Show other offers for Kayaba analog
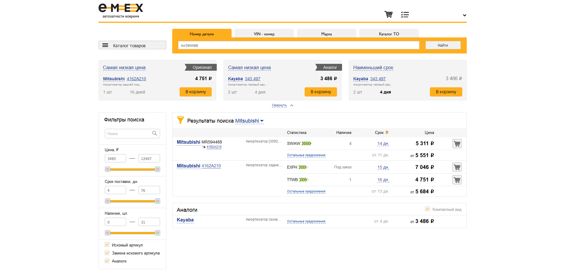This screenshot has width=565, height=280. tap(306, 221)
